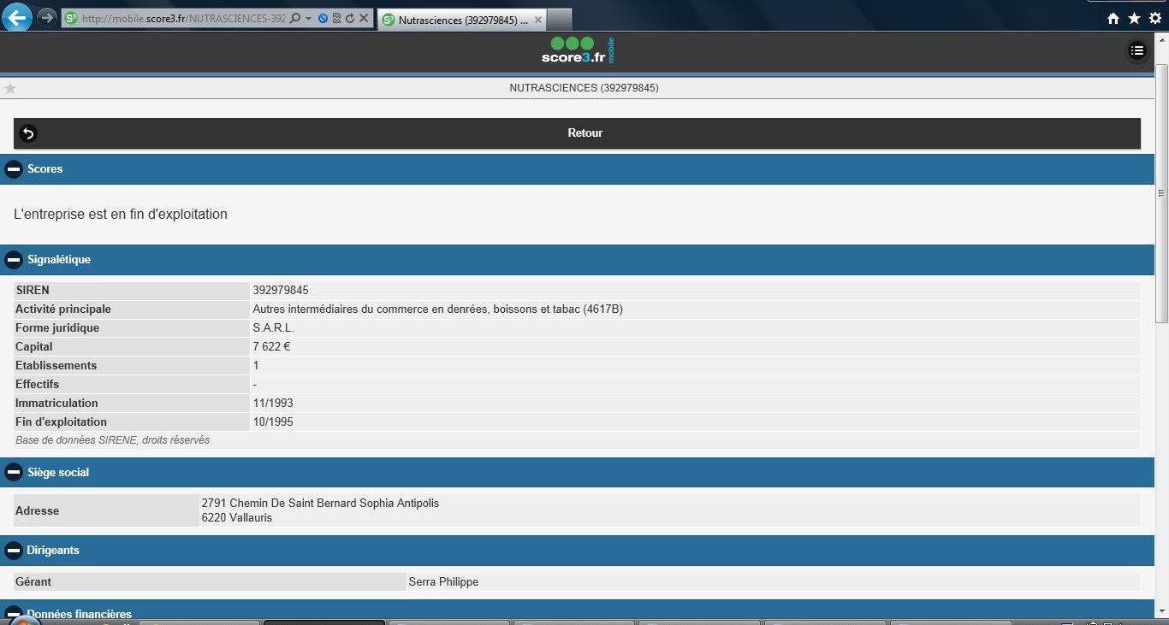The height and width of the screenshot is (625, 1169).
Task: Click the Retour button
Action: (584, 133)
